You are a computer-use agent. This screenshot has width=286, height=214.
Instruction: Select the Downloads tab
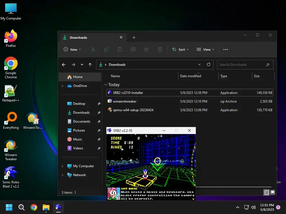[93, 38]
